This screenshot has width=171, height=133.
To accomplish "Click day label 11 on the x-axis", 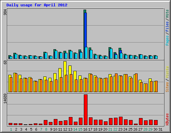I will (60, 129).
